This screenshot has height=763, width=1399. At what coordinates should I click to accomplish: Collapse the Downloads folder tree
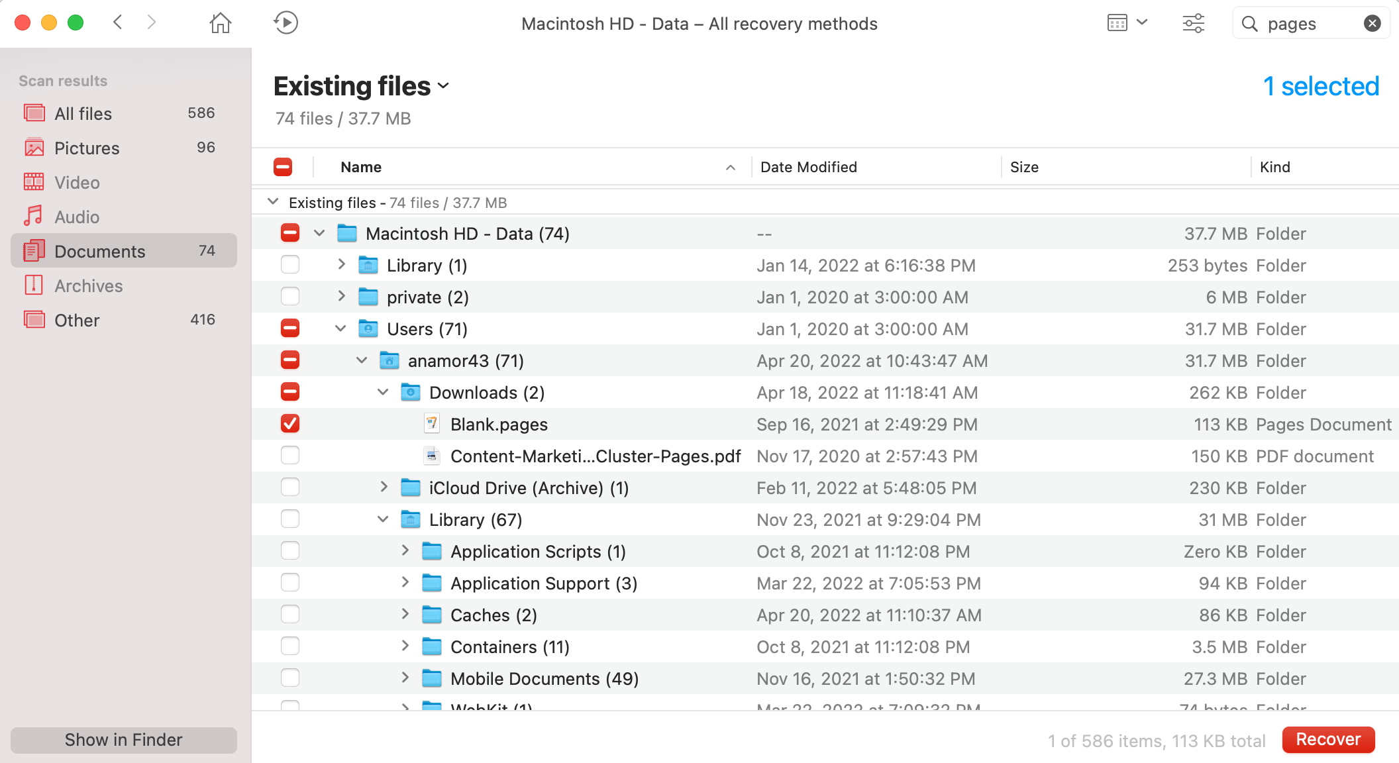click(x=384, y=392)
